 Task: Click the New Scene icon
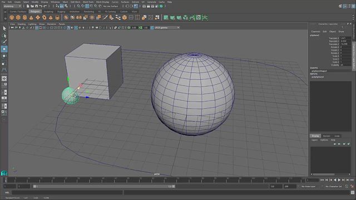[28, 6]
